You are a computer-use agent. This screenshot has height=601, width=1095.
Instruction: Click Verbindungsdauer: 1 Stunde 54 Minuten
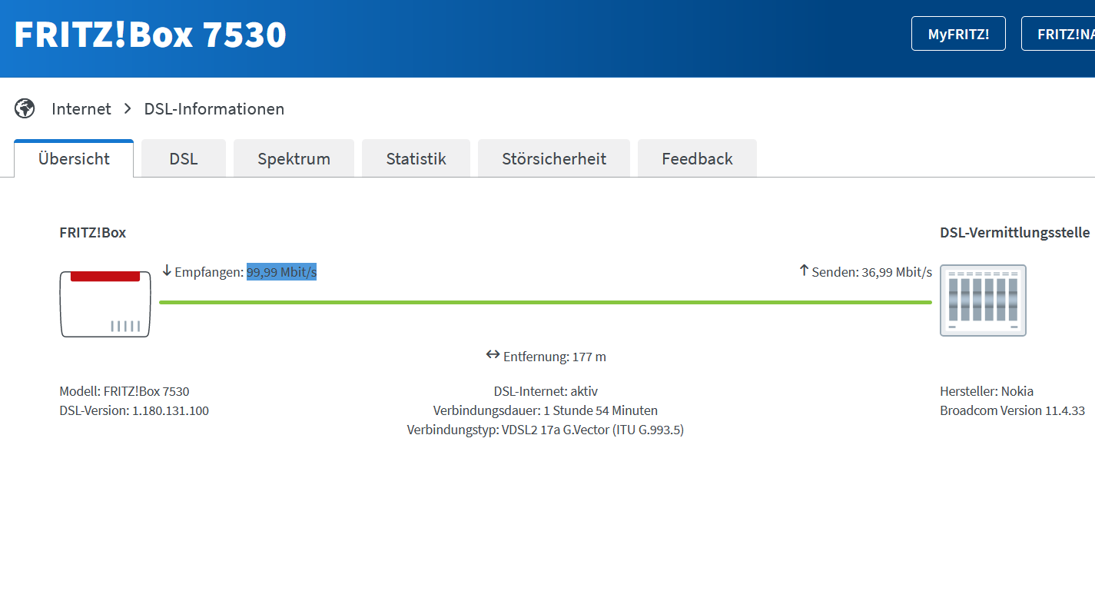click(546, 410)
